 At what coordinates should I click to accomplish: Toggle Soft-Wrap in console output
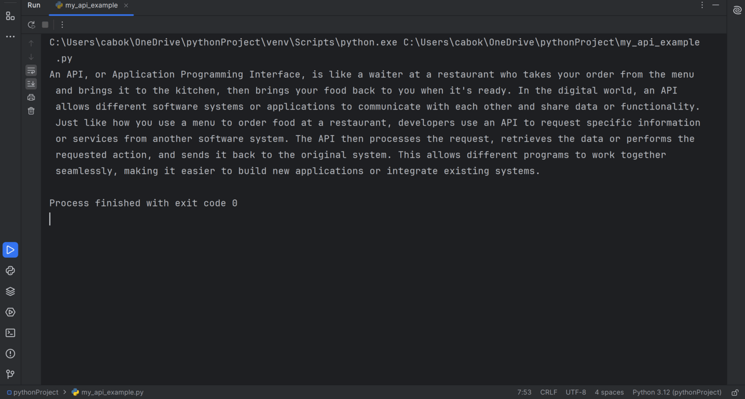pos(31,70)
